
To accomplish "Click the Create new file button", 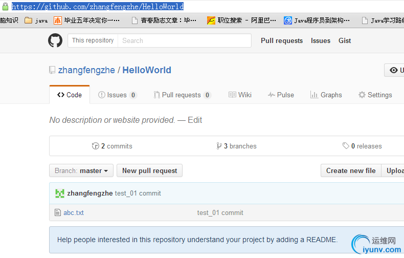I will [x=351, y=170].
